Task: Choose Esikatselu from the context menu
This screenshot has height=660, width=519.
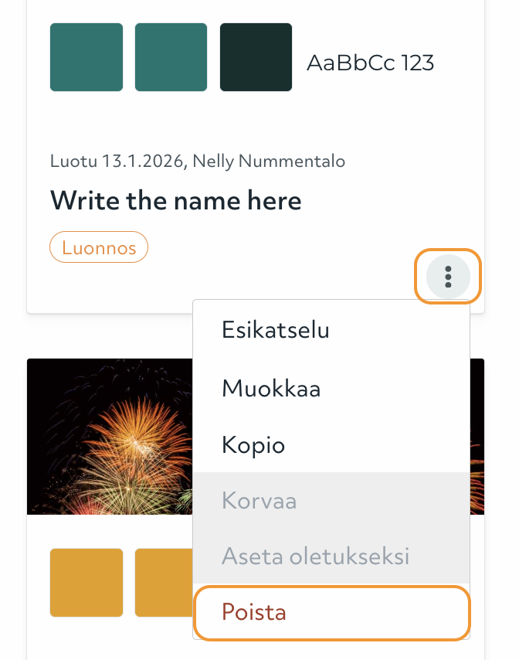Action: point(274,329)
